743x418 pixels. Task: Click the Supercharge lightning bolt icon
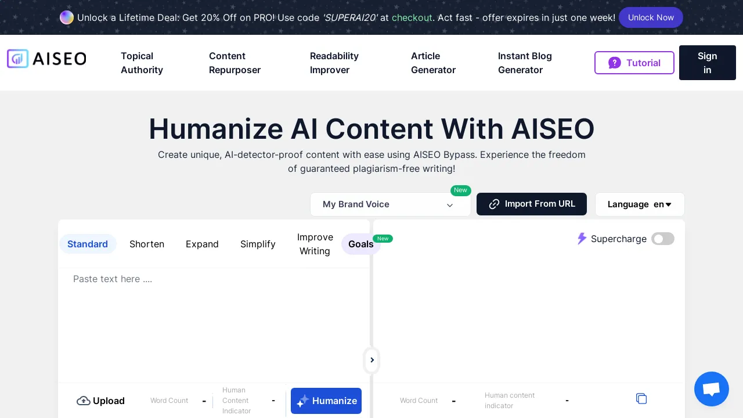582,239
